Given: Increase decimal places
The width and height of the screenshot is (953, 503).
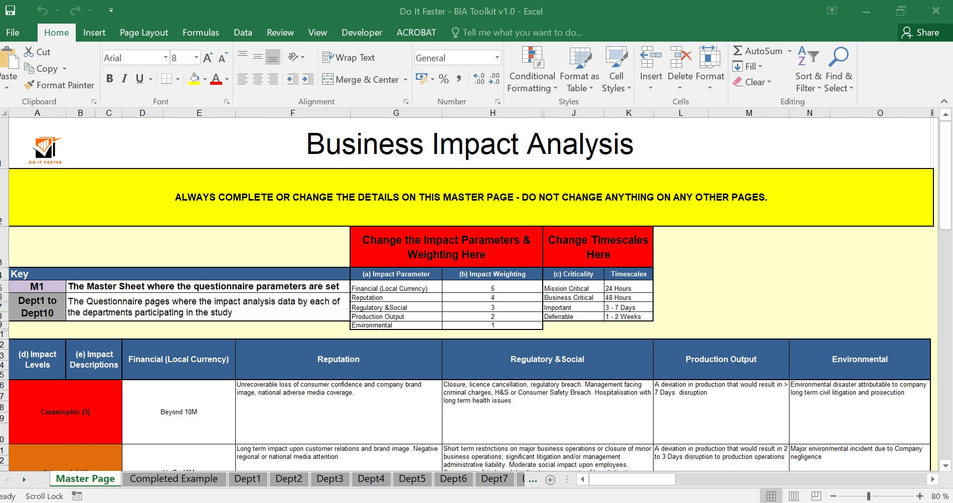Looking at the screenshot, I should (x=479, y=79).
